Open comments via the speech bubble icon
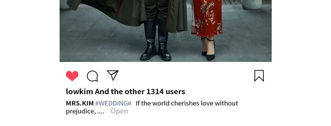 click(x=92, y=76)
